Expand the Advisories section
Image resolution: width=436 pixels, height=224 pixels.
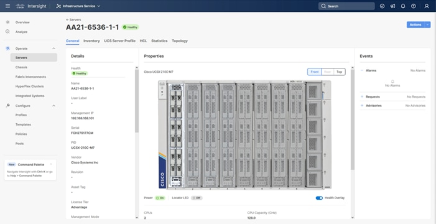362,105
